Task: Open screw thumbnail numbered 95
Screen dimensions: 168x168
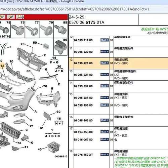Action: click(x=60, y=30)
